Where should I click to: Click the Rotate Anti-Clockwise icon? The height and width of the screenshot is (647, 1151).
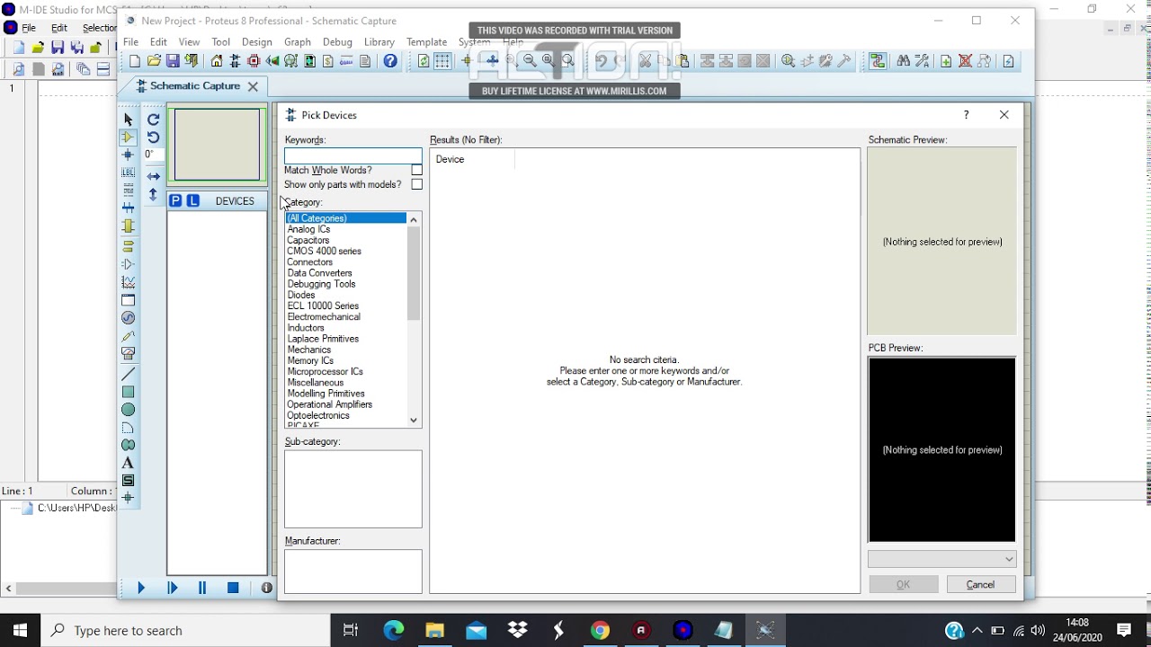[154, 137]
